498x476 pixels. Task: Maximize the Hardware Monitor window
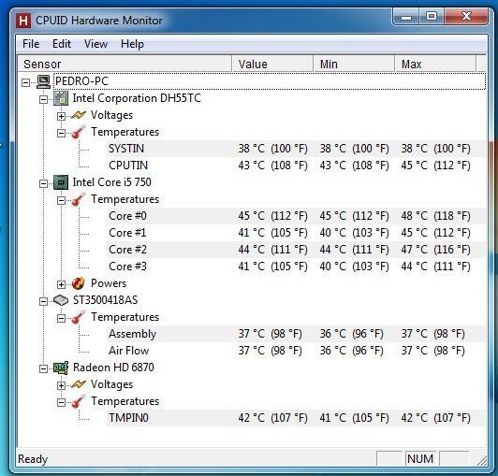tap(432, 17)
